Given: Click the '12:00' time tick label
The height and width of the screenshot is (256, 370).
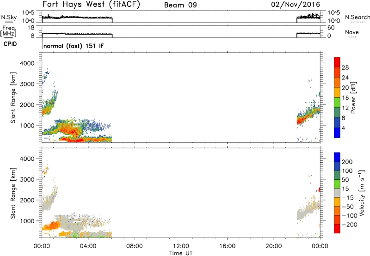Looking at the screenshot, I should pos(181,246).
